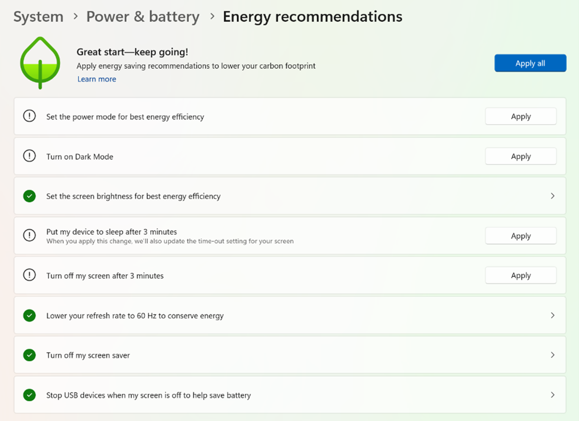Apply the best energy efficiency power mode
Image resolution: width=579 pixels, height=421 pixels.
click(x=521, y=116)
